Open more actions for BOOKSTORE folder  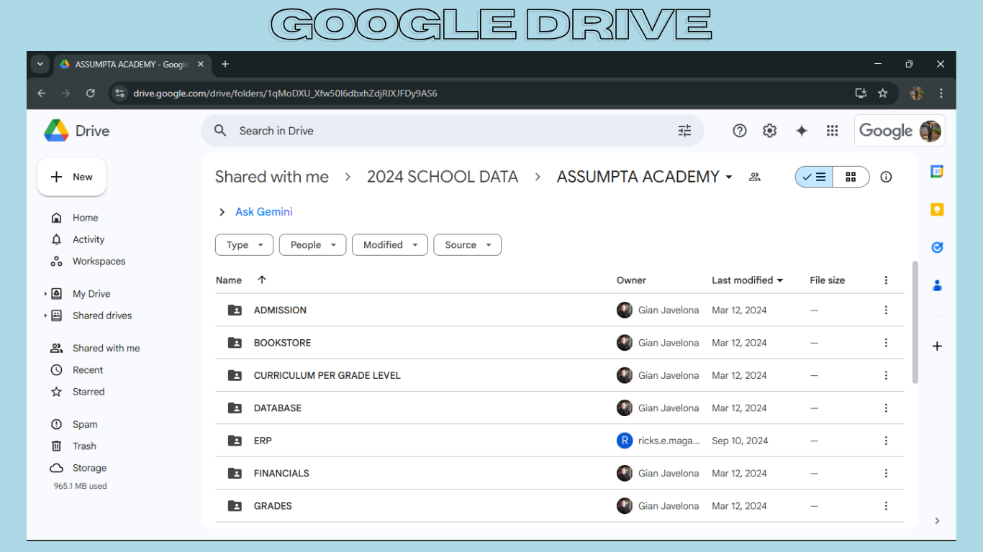tap(886, 343)
